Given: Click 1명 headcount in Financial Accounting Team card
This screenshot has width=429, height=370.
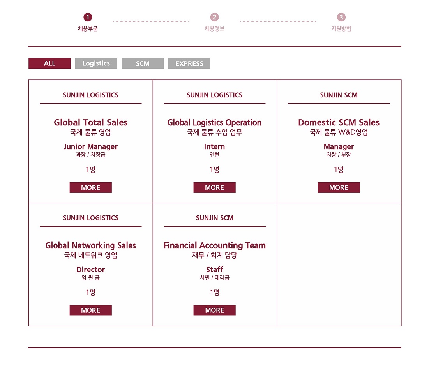Looking at the screenshot, I should [214, 292].
